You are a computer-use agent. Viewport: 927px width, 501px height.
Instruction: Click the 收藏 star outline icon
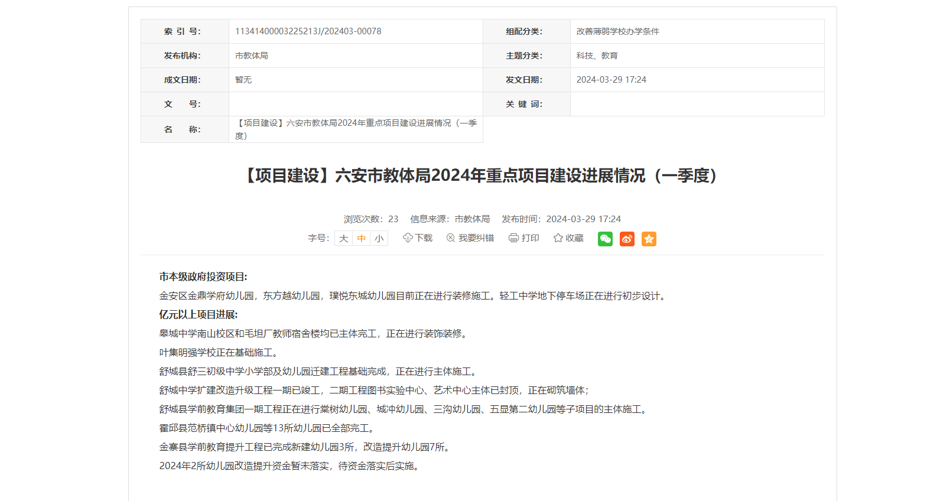tap(558, 238)
